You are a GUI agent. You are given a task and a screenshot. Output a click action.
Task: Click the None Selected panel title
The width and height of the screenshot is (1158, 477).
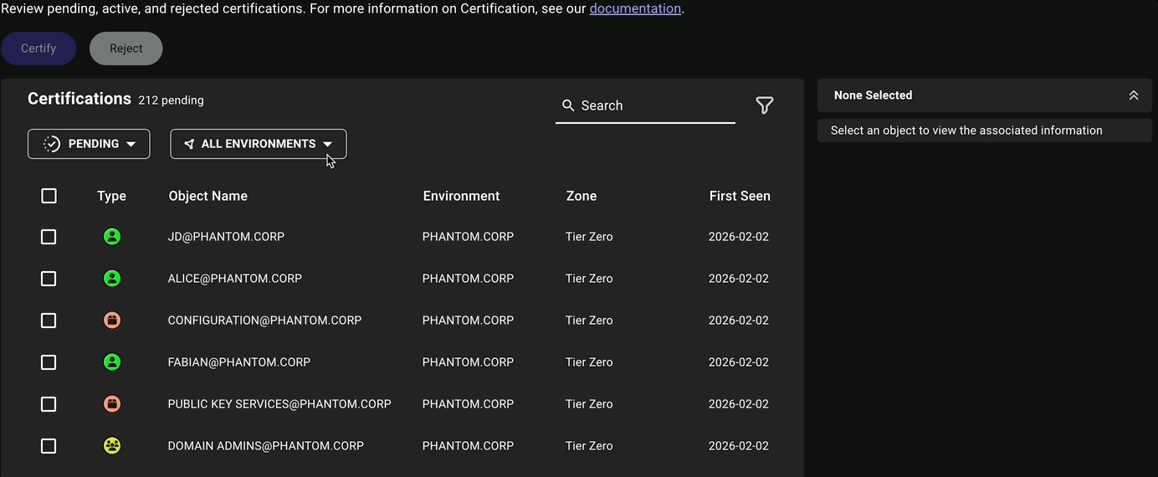[873, 95]
